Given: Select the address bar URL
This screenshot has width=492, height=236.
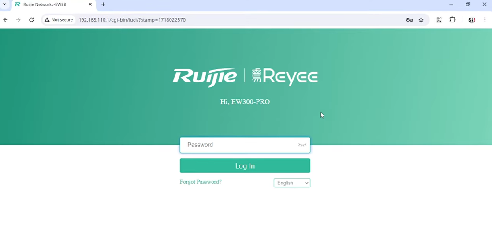Looking at the screenshot, I should pos(132,20).
